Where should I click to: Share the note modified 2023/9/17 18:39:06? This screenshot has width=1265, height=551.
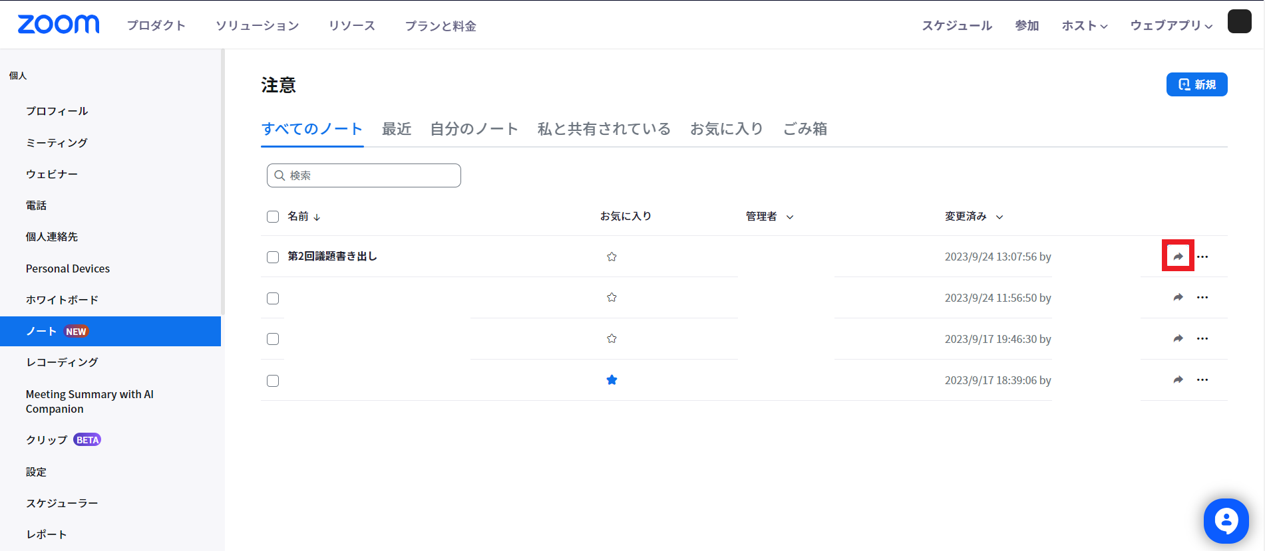(x=1178, y=380)
